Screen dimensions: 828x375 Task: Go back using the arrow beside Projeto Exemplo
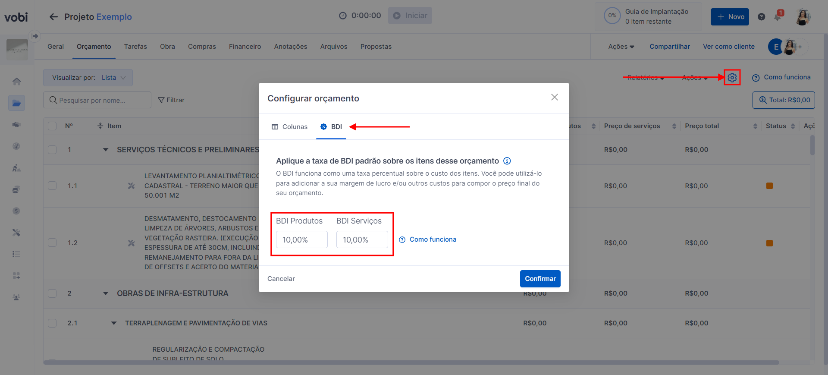[x=53, y=17]
